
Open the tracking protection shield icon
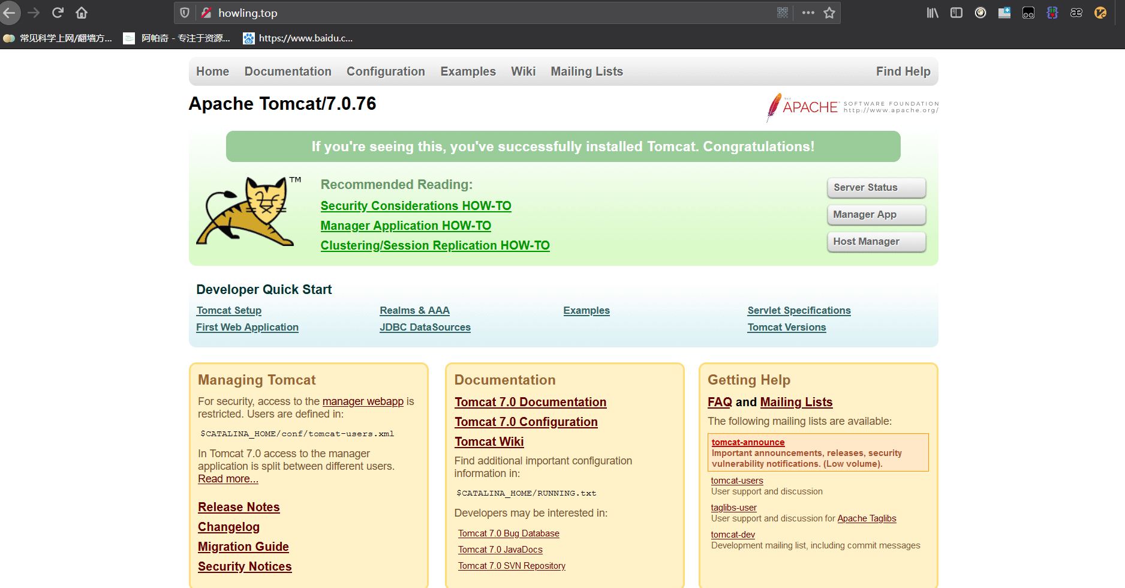coord(185,13)
